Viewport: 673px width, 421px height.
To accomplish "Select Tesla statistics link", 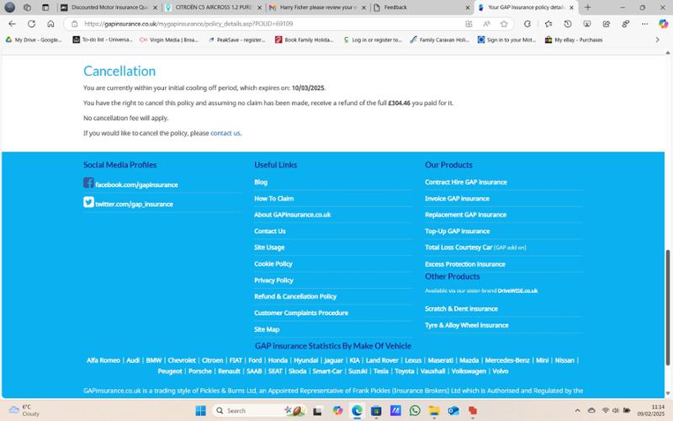I will (381, 371).
